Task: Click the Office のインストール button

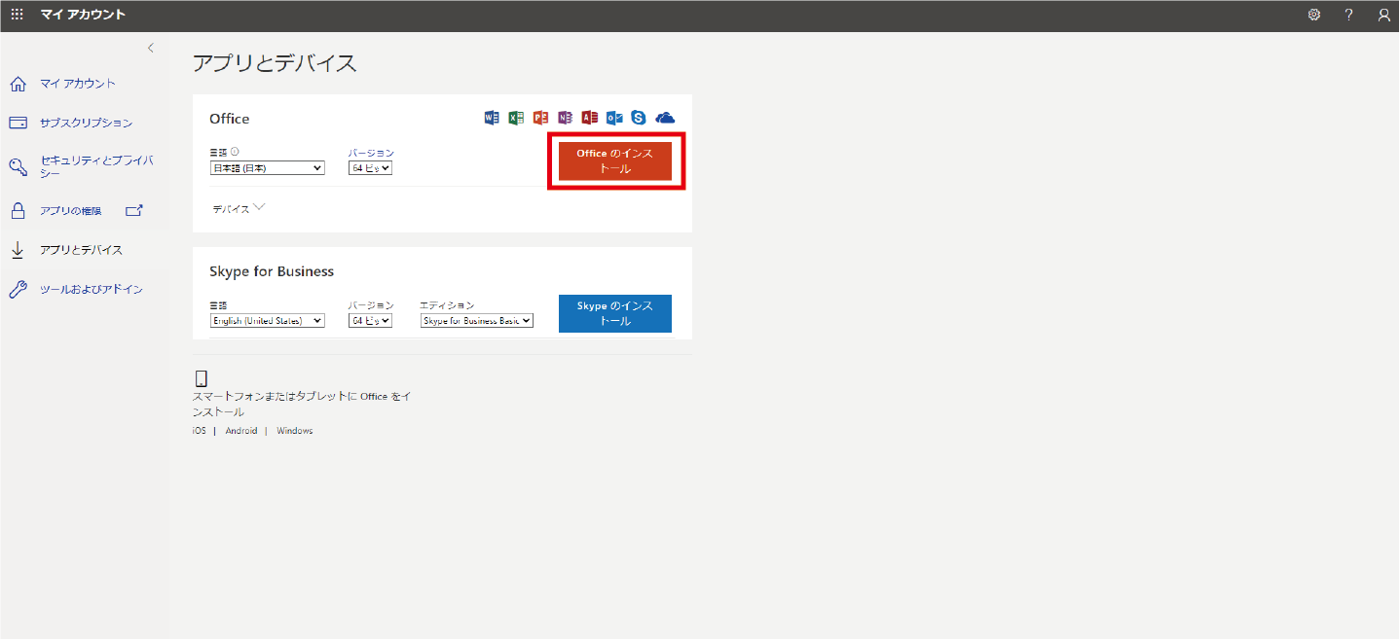Action: tap(615, 160)
